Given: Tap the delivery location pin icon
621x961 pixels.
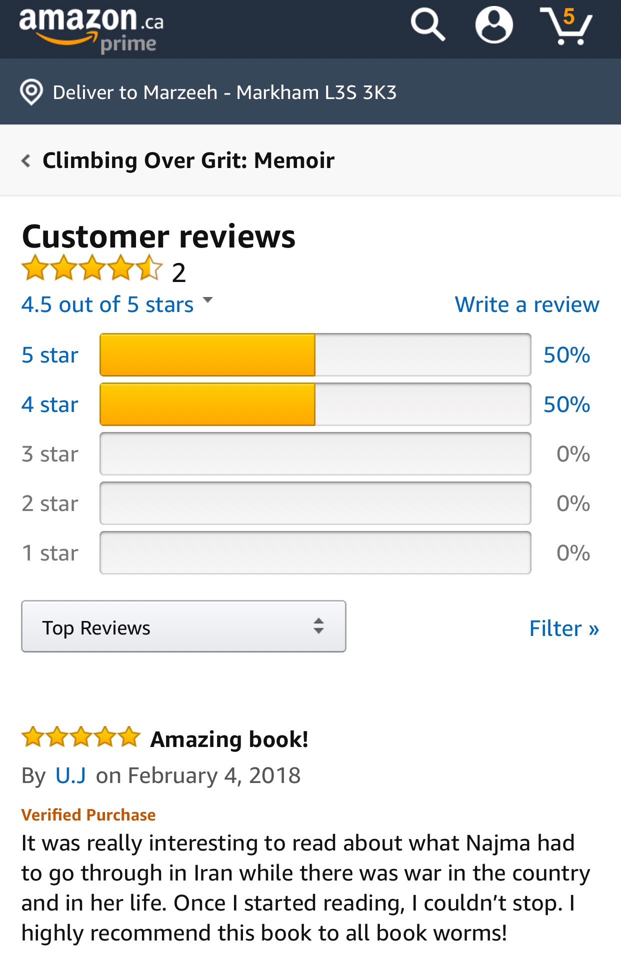Looking at the screenshot, I should [x=31, y=92].
